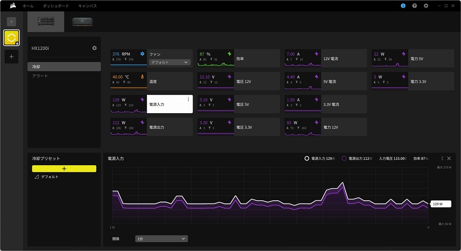Add a new cooling preset
The height and width of the screenshot is (251, 461).
pyautogui.click(x=64, y=168)
